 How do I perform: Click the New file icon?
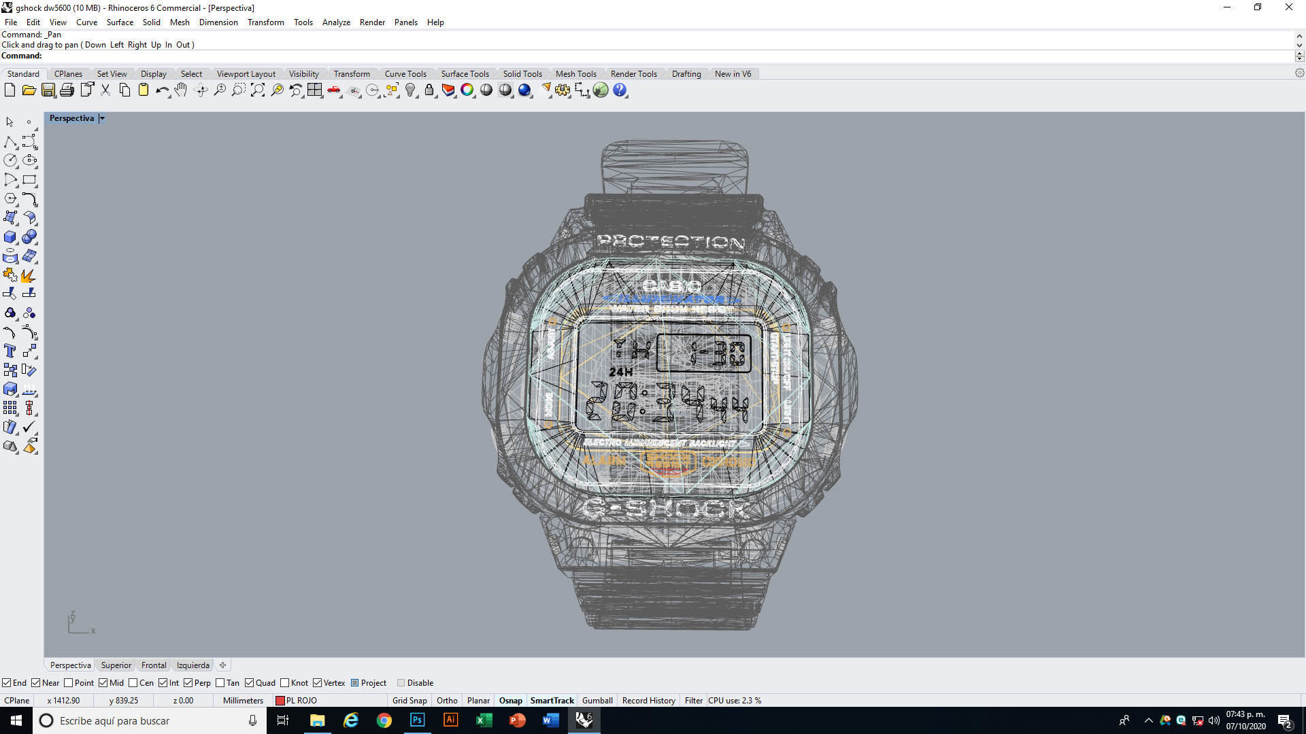click(x=10, y=90)
